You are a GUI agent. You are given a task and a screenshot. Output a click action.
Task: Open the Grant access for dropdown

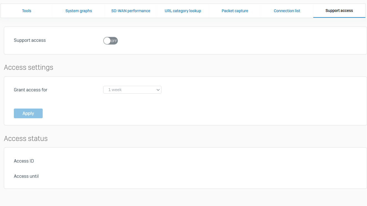[132, 90]
